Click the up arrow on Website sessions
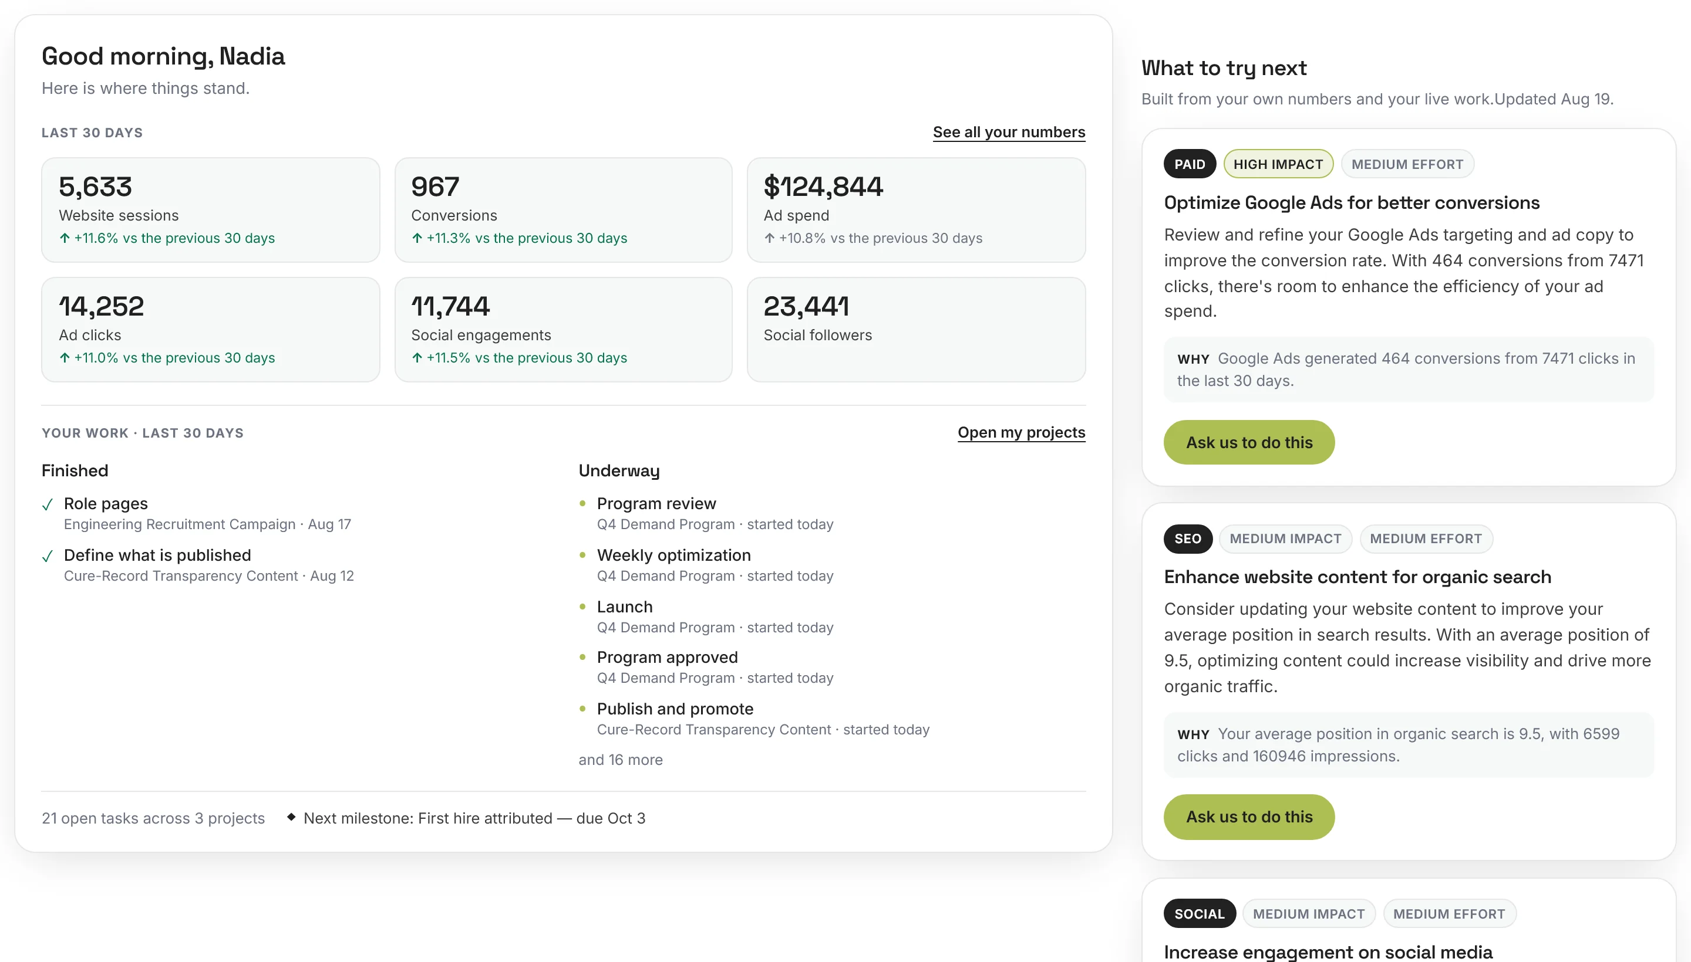This screenshot has height=962, width=1691. (64, 238)
